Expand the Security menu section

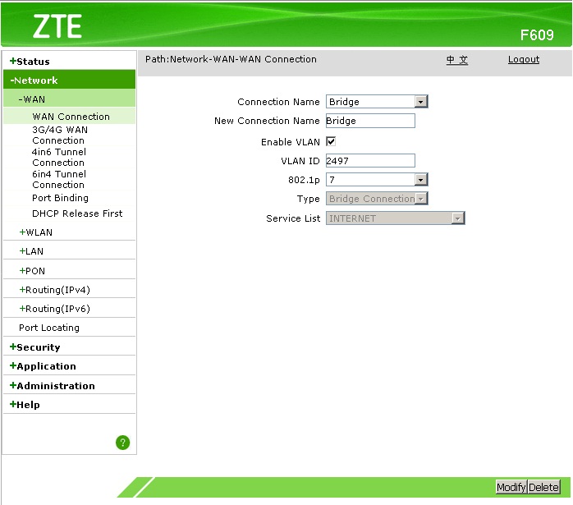[x=34, y=347]
